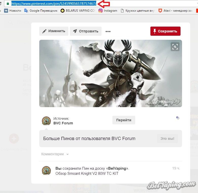Image resolution: width=198 pixels, height=193 pixels.
Task: Open the three-dots more options menu
Action: pyautogui.click(x=108, y=31)
